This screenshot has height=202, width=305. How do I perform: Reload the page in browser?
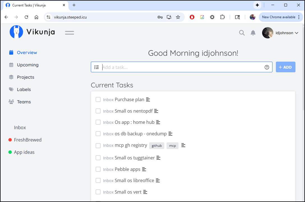coord(26,17)
